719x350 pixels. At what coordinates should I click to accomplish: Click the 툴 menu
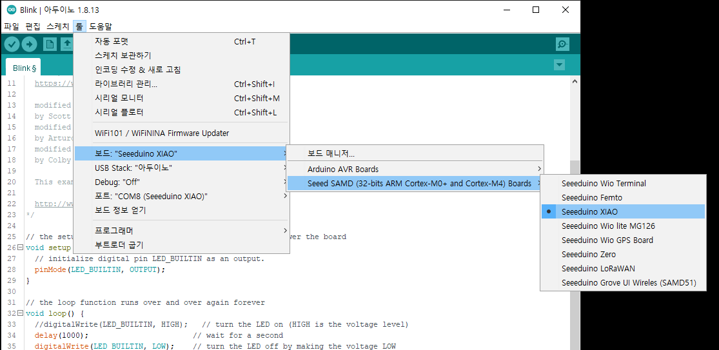[x=79, y=26]
